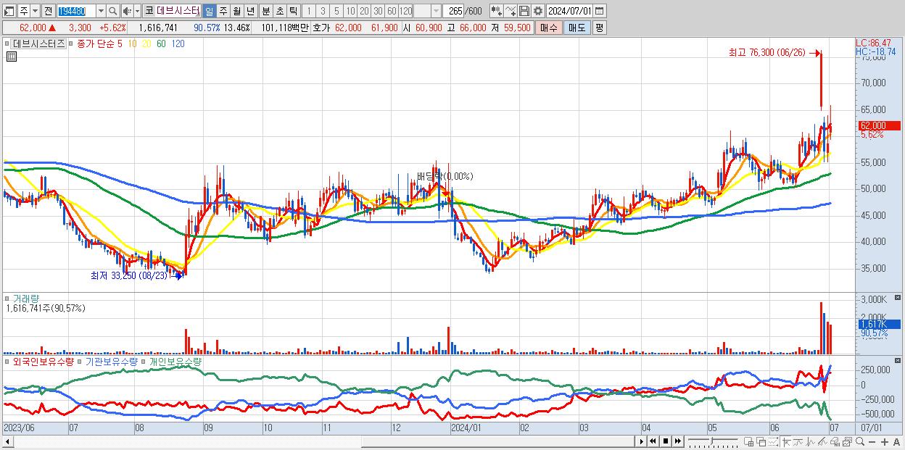The image size is (905, 450).
Task: Open the stock code history dropdown arrow
Action: point(101,11)
